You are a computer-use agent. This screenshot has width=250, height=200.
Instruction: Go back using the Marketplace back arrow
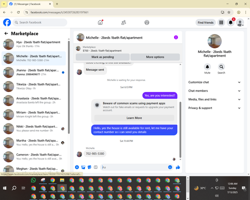click(x=6, y=33)
